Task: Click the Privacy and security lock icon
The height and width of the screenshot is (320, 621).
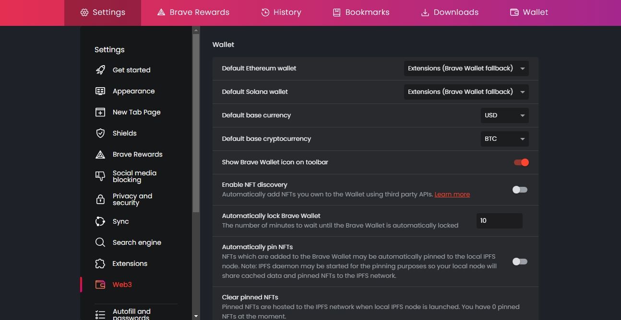Action: (x=100, y=199)
